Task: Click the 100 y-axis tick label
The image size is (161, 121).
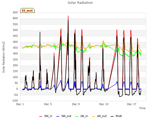Action: tap(15, 77)
